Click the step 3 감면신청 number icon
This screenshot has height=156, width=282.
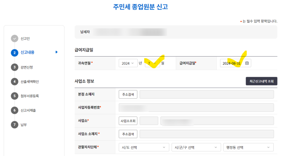click(14, 67)
